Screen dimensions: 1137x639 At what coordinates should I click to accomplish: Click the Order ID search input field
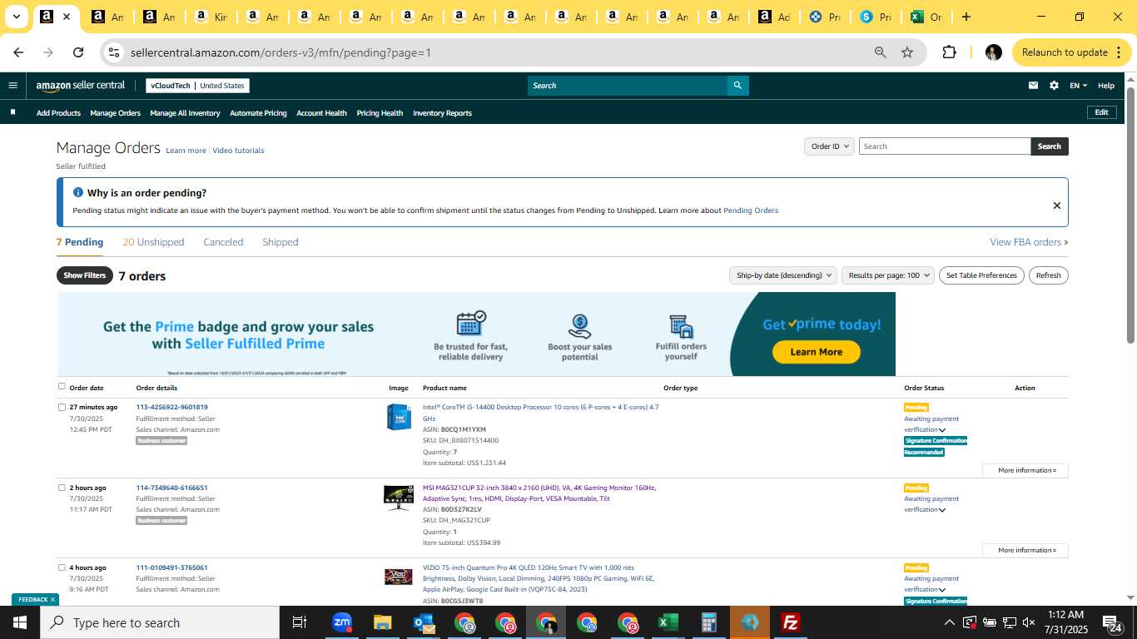944,146
